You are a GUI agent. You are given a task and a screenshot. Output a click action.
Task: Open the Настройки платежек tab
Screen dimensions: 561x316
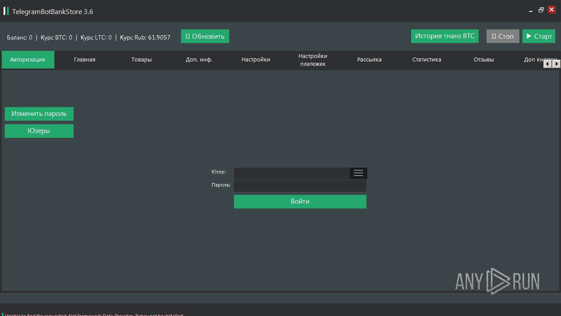(313, 60)
